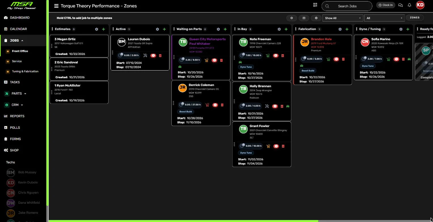
Task: Click the alert icon on Grant Fowler's card
Action: coord(276,146)
